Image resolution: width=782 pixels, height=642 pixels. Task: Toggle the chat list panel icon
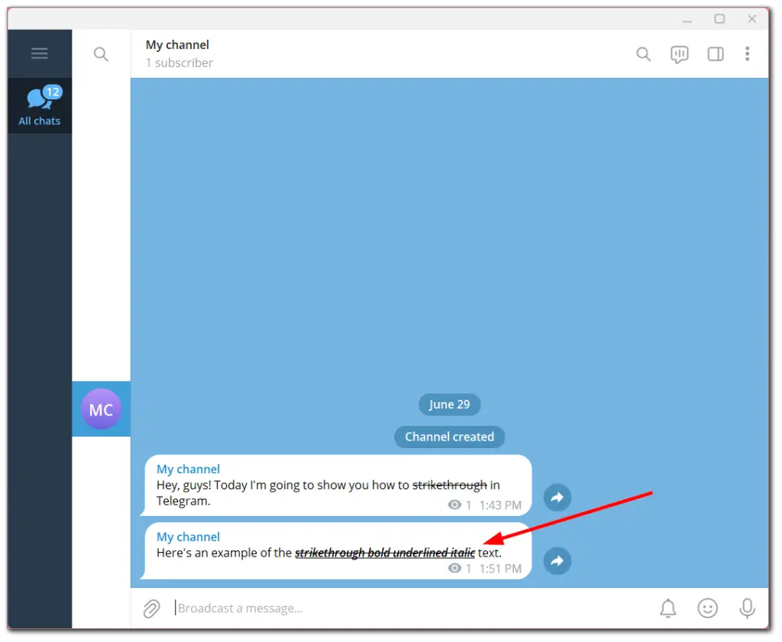coord(715,53)
